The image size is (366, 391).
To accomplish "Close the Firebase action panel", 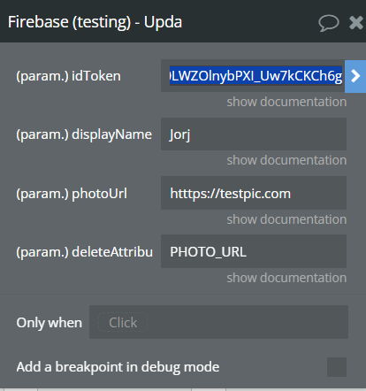I will pos(356,23).
